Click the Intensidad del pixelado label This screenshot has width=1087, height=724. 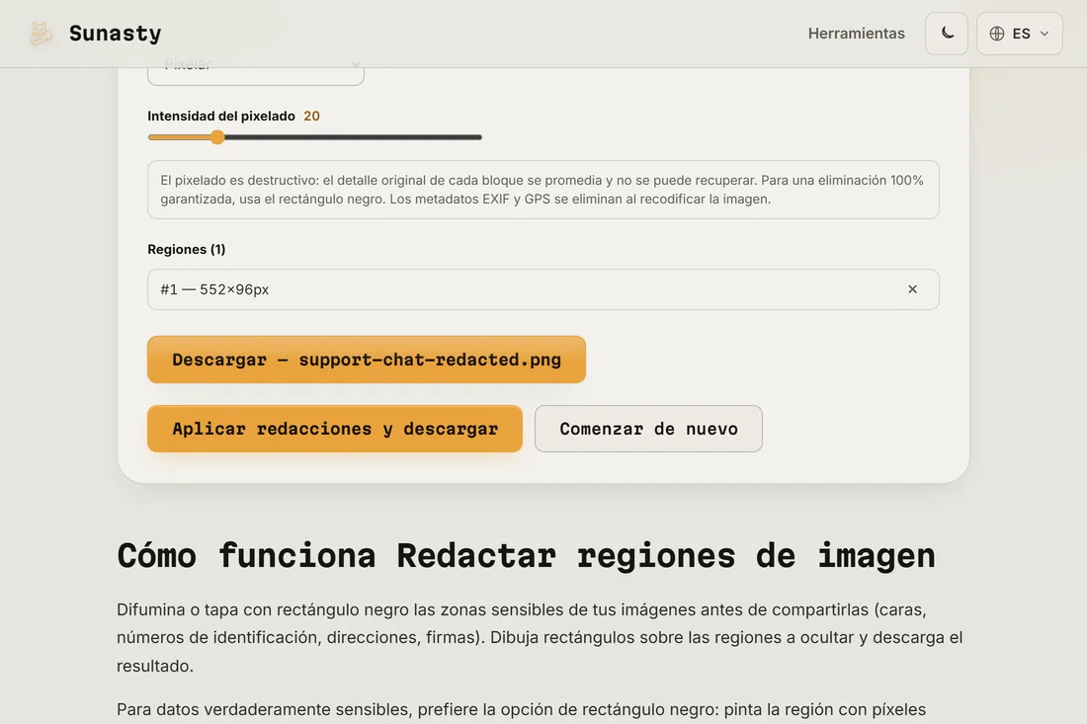221,116
